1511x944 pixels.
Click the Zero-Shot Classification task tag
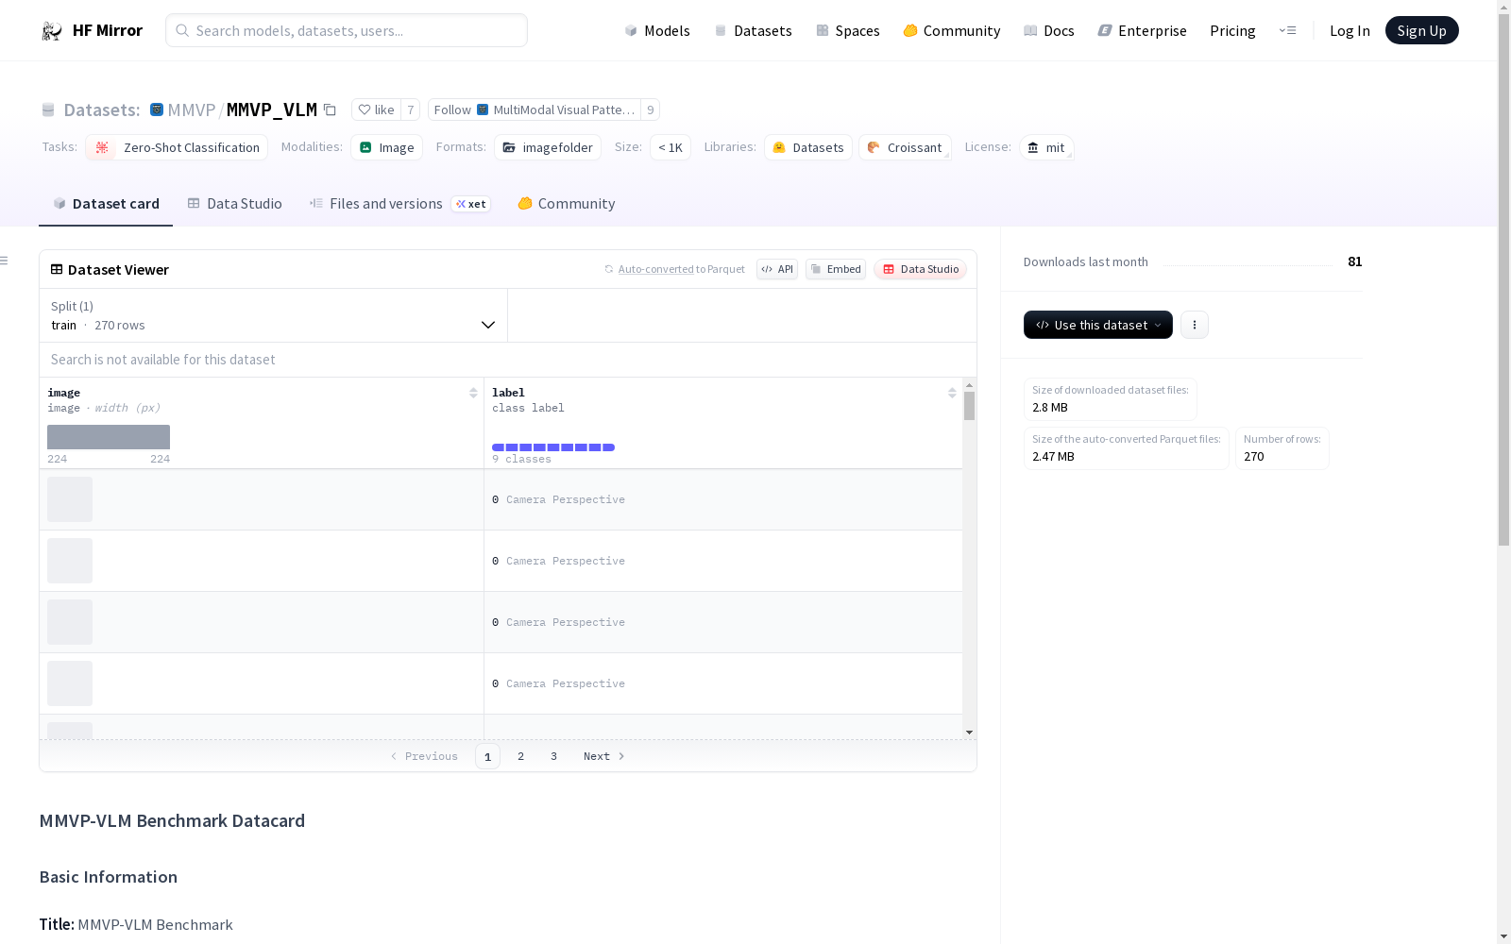click(177, 147)
